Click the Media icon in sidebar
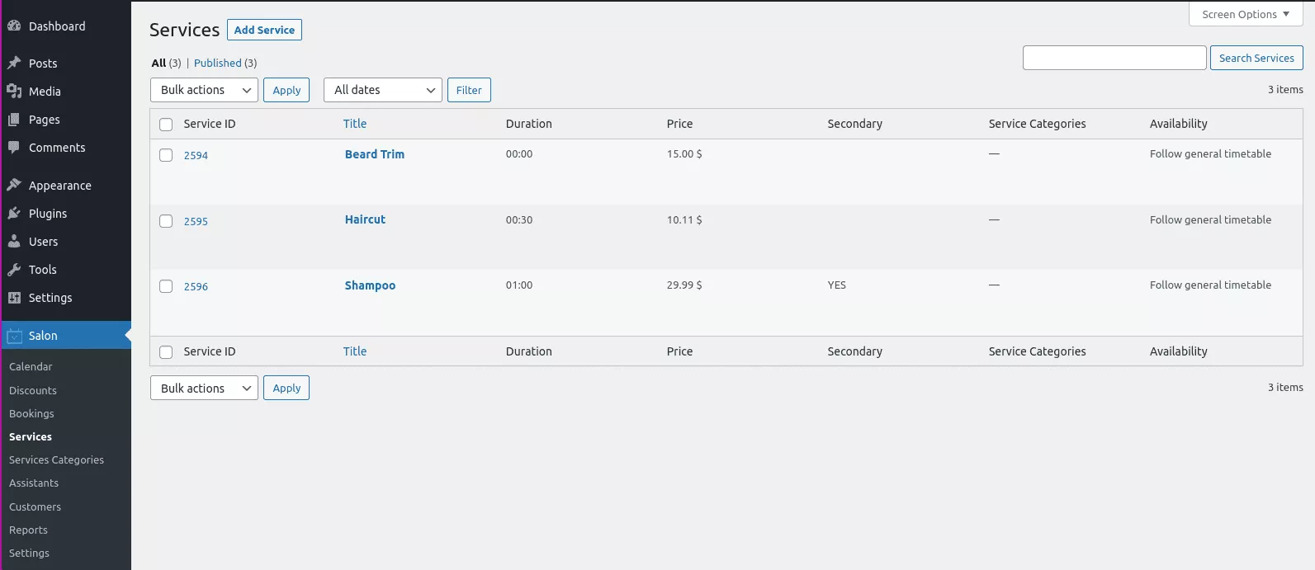Image resolution: width=1315 pixels, height=570 pixels. [14, 91]
